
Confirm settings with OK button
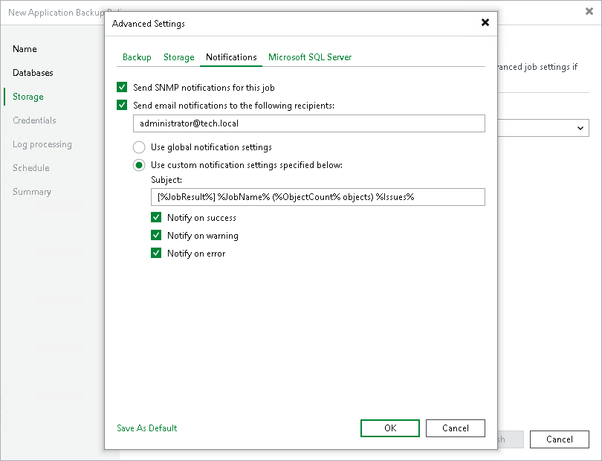tap(389, 428)
